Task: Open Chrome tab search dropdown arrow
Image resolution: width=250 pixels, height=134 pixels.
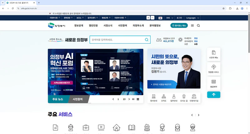Action: (x=2, y=3)
